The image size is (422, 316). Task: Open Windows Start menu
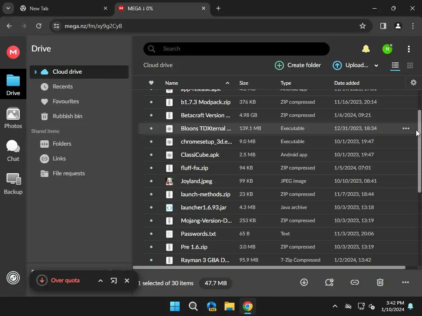pos(175,306)
